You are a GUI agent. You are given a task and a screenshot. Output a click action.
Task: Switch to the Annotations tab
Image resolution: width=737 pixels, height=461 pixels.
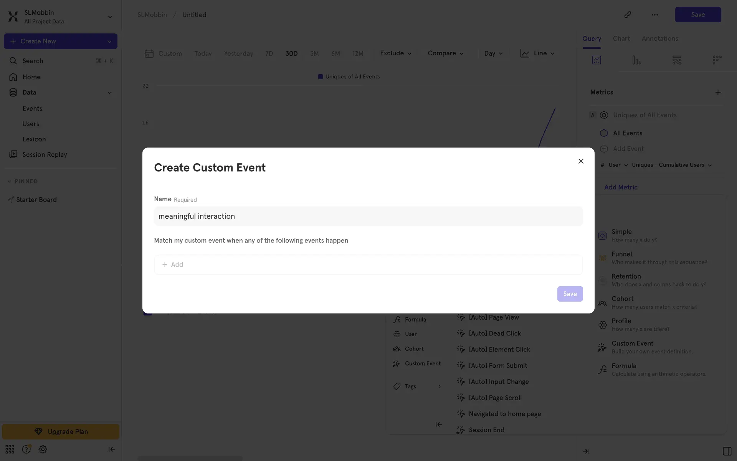659,38
